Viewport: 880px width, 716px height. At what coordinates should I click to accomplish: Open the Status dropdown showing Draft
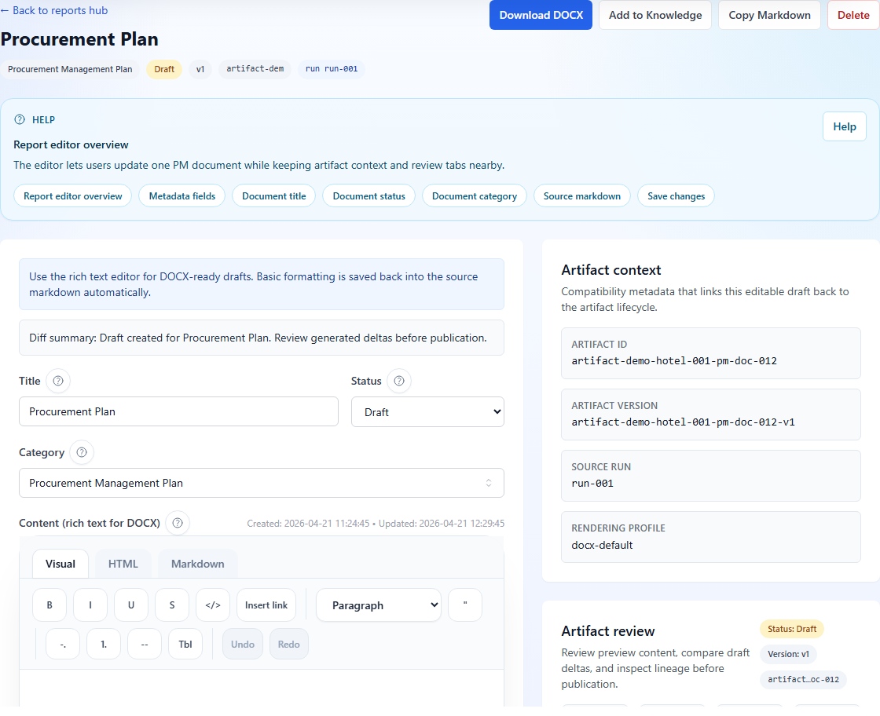click(x=427, y=411)
